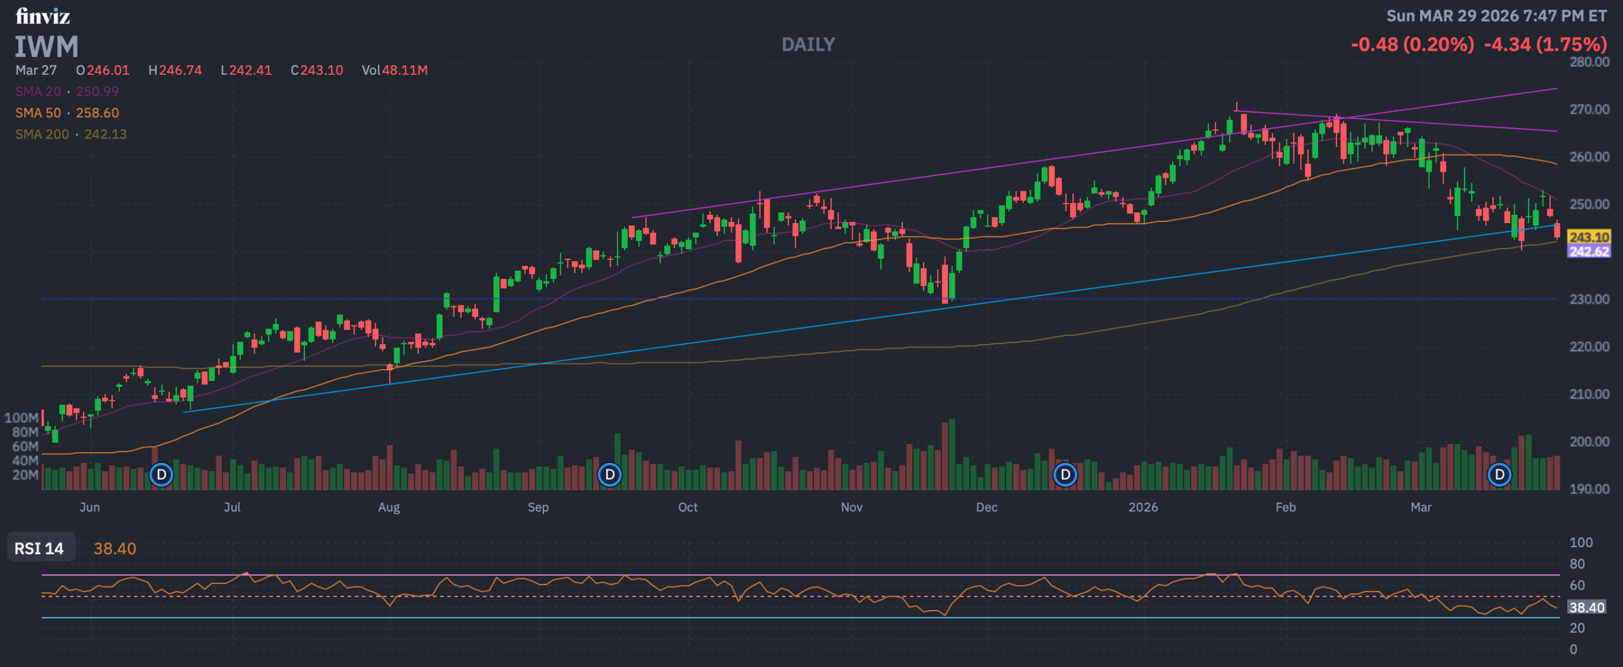Click the '0' RSI axis label
The width and height of the screenshot is (1623, 667).
1574,649
